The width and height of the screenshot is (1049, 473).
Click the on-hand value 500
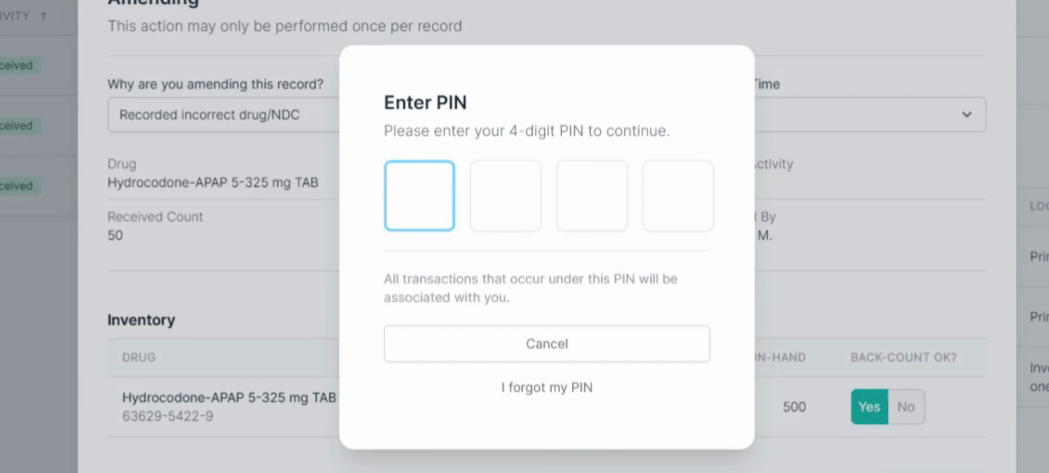[x=794, y=407]
